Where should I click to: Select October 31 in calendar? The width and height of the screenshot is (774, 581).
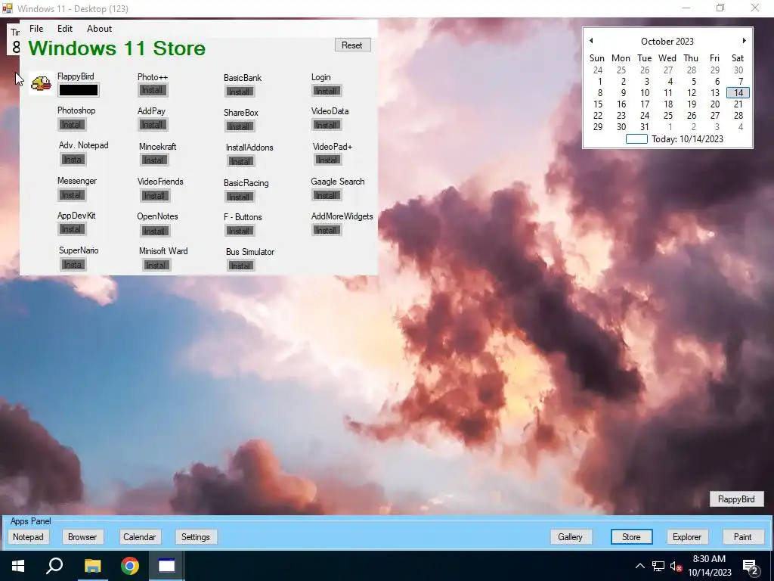coord(645,127)
